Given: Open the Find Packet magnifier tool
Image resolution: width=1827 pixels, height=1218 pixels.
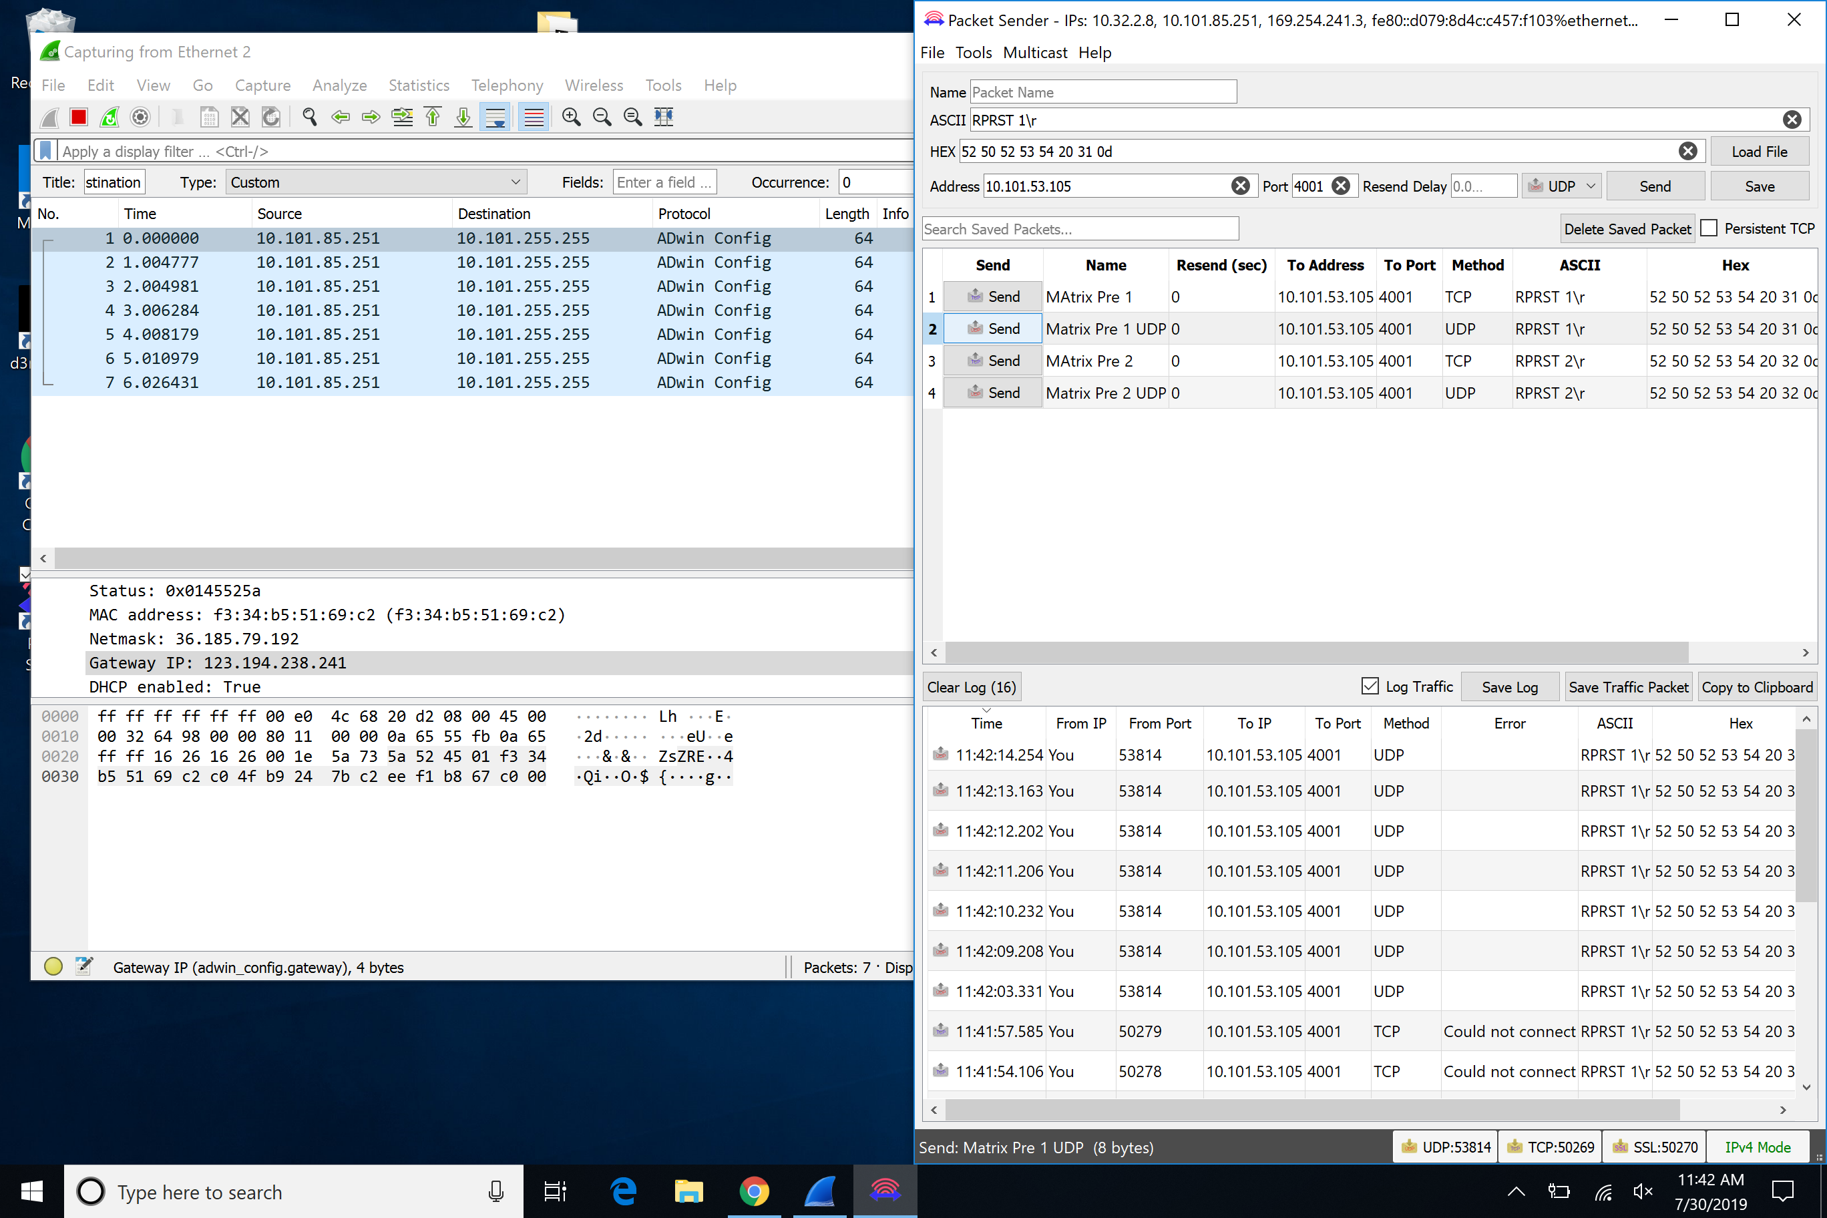Looking at the screenshot, I should (309, 116).
